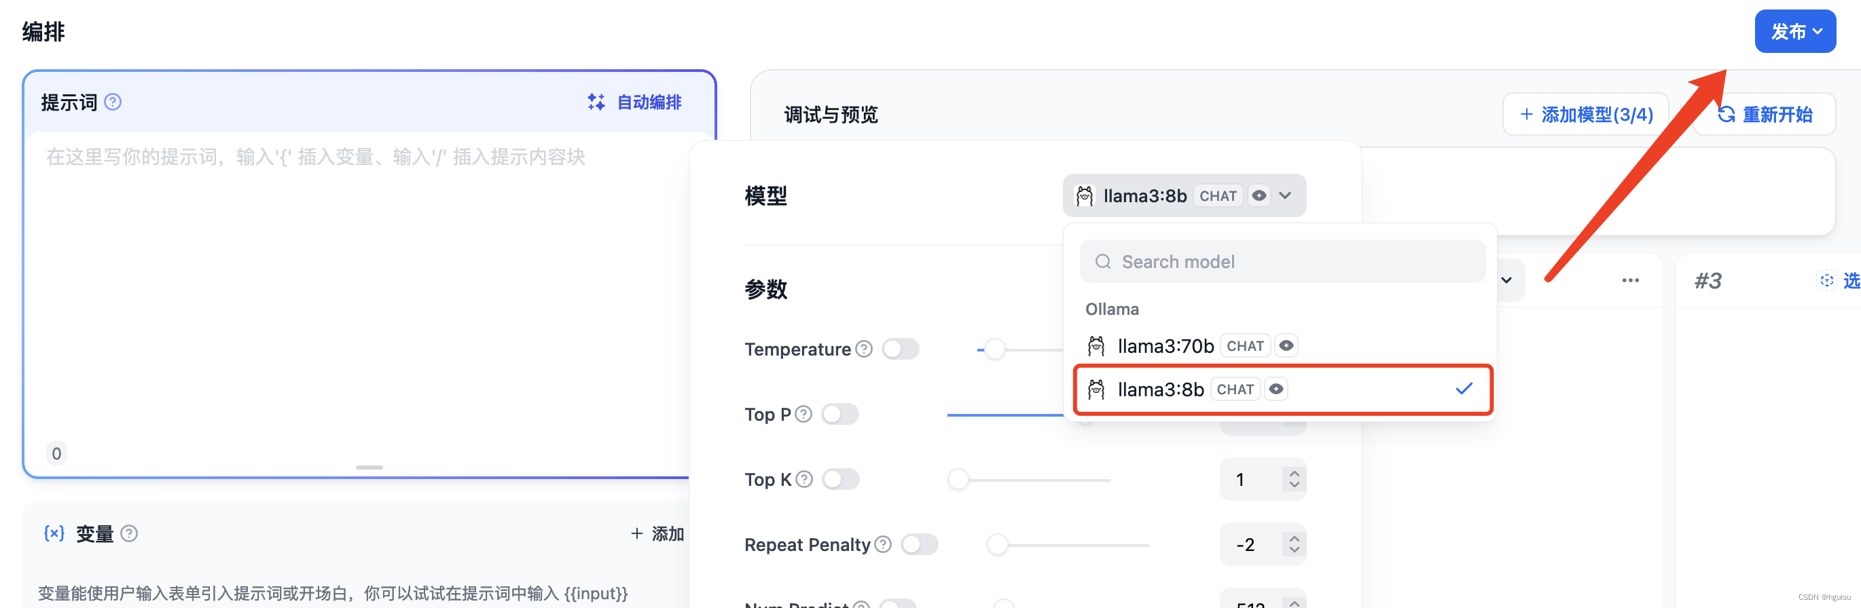Image resolution: width=1861 pixels, height=608 pixels.
Task: Open the llama3:8b model selector dropdown
Action: tap(1183, 195)
